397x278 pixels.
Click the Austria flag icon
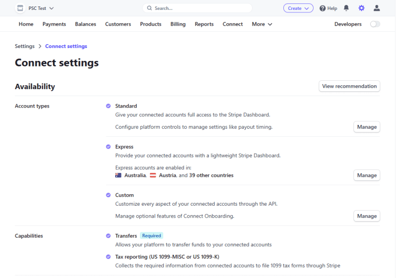pyautogui.click(x=153, y=175)
